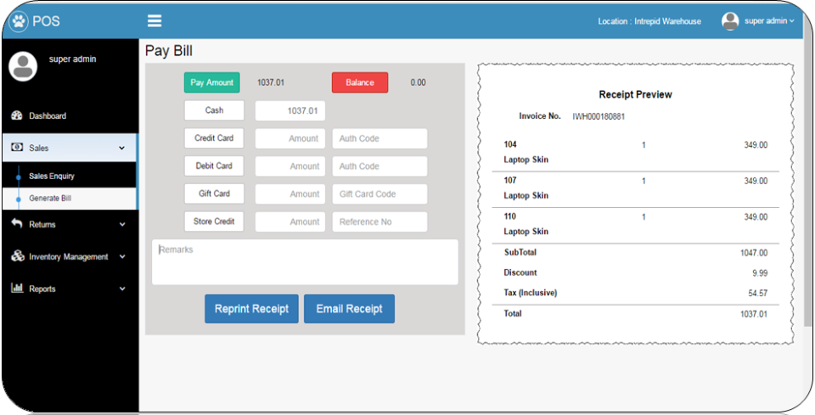Select the Credit Card payment button
Screen dimensions: 815x415
click(214, 138)
